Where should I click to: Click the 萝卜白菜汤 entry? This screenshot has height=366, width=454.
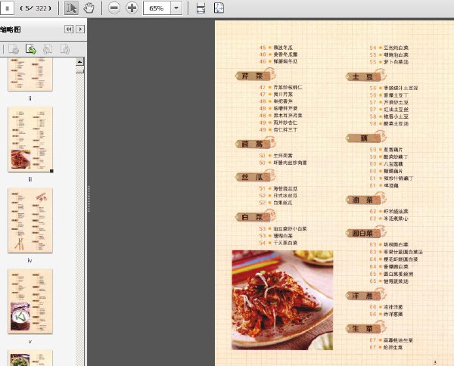click(396, 62)
